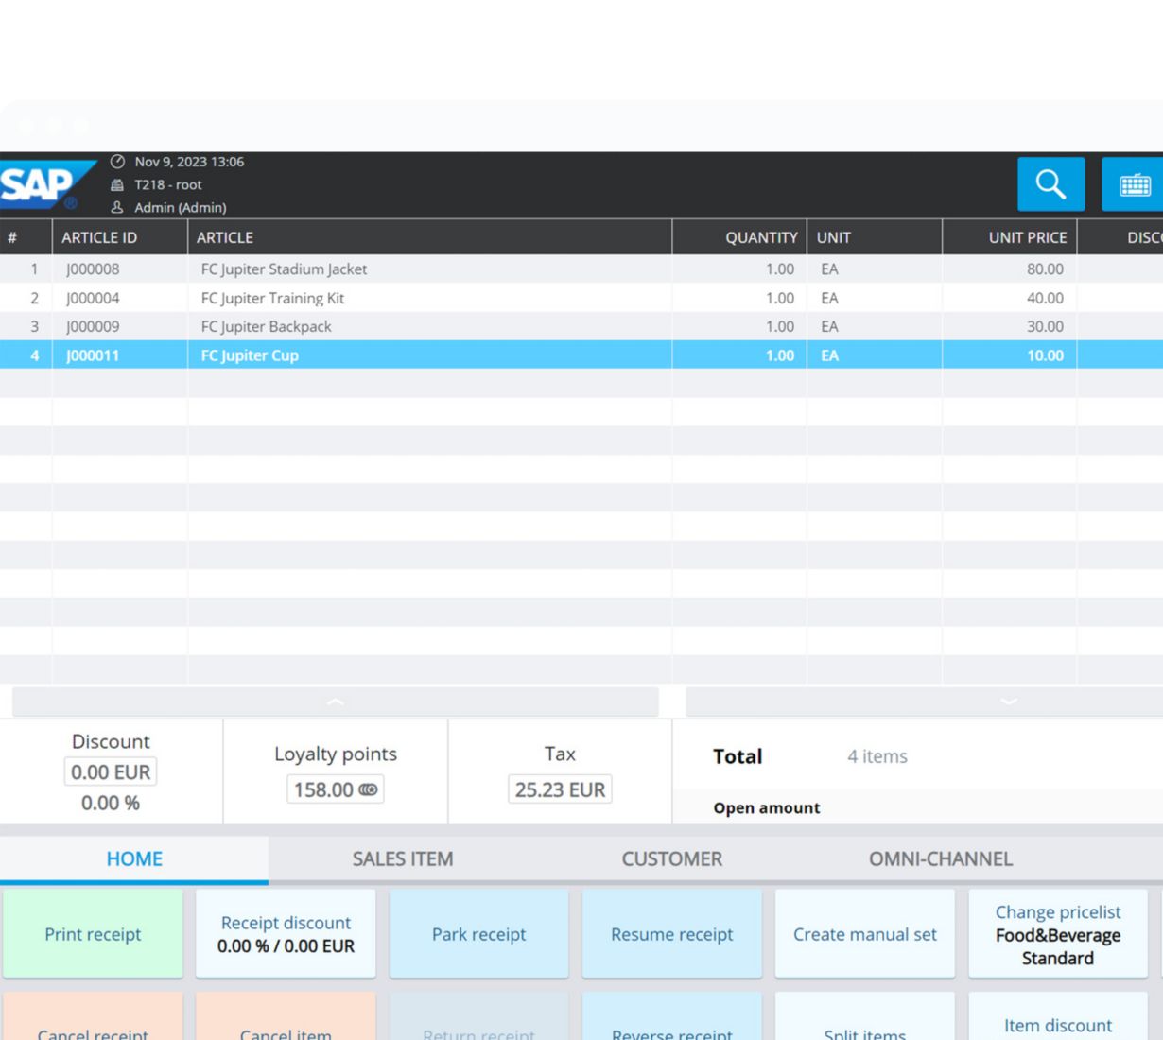
Task: Collapse the panel with down chevron
Action: [1008, 702]
